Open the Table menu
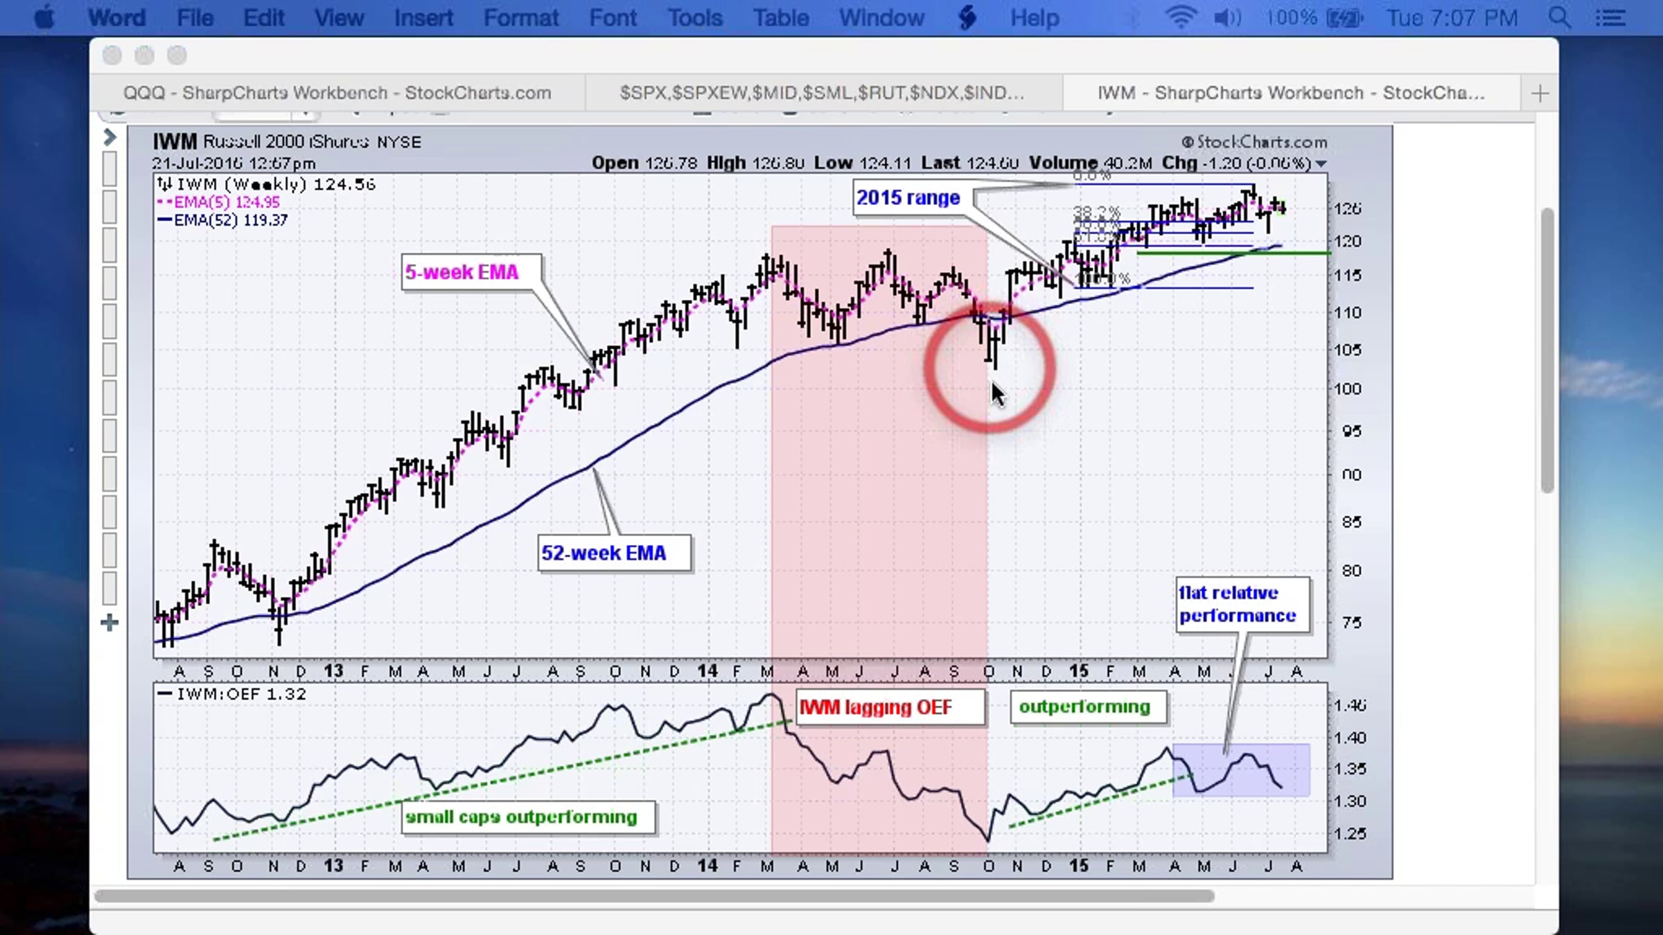 781,17
